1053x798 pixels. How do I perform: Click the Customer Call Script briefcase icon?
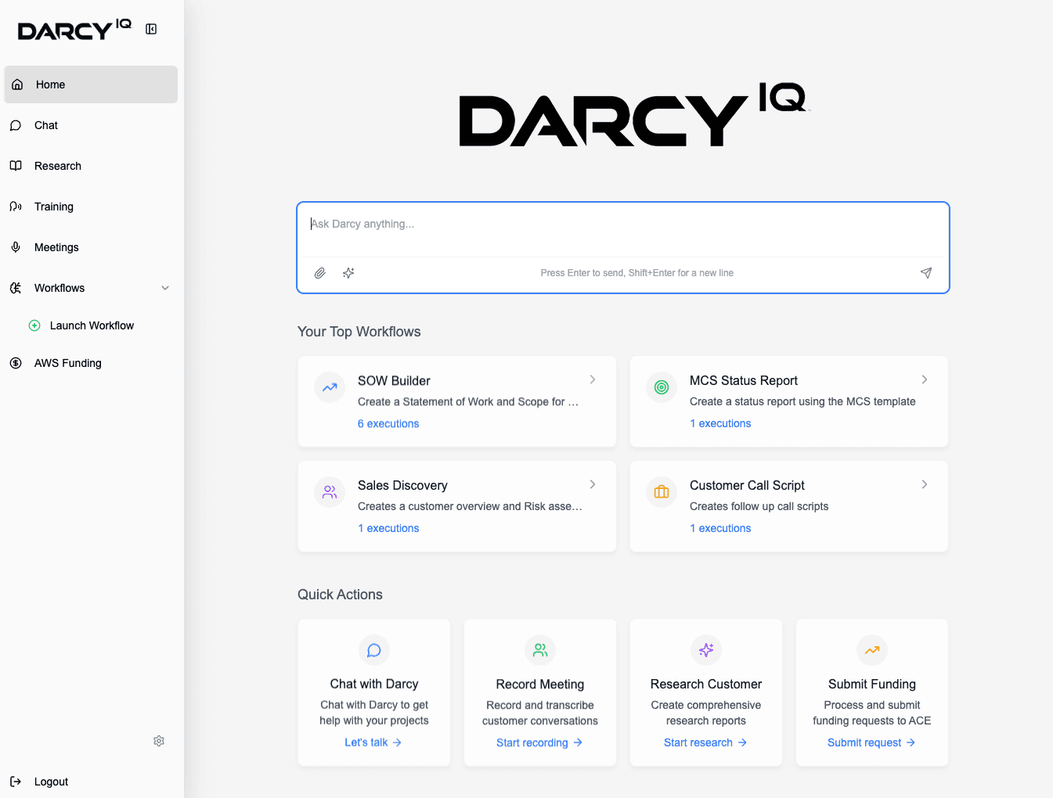[x=662, y=492]
